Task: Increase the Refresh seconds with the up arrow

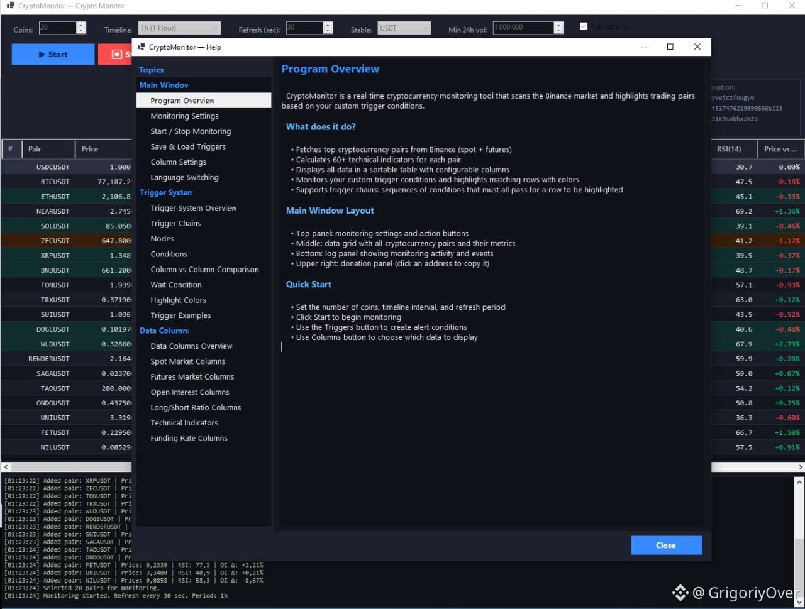Action: pyautogui.click(x=328, y=25)
